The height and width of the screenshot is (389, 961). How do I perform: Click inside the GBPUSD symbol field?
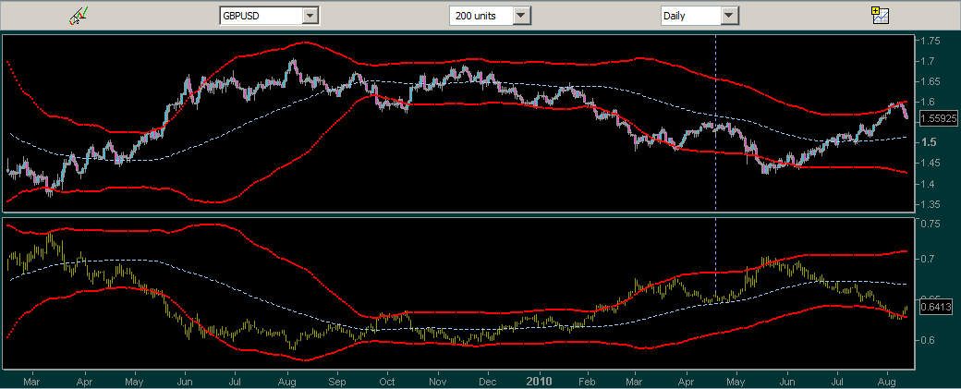(260, 16)
